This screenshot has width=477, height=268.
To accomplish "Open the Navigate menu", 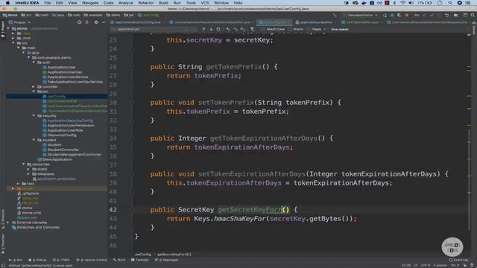I will coord(90,3).
